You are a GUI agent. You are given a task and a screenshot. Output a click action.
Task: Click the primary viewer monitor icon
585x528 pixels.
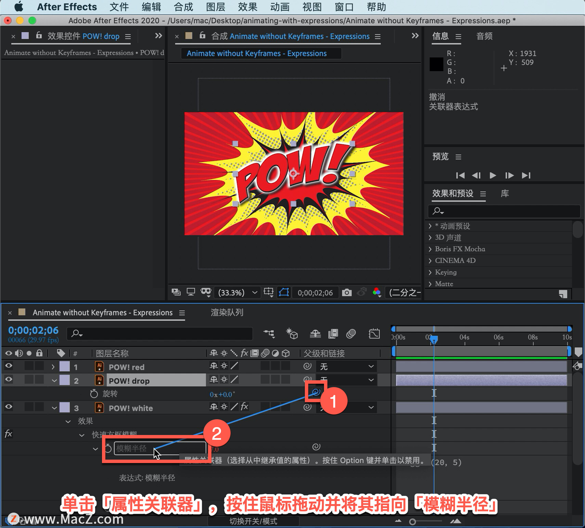191,292
